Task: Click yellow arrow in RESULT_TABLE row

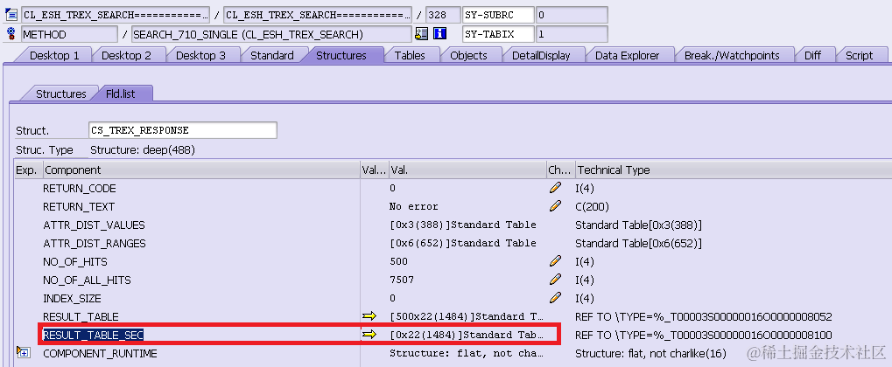Action: pos(369,316)
